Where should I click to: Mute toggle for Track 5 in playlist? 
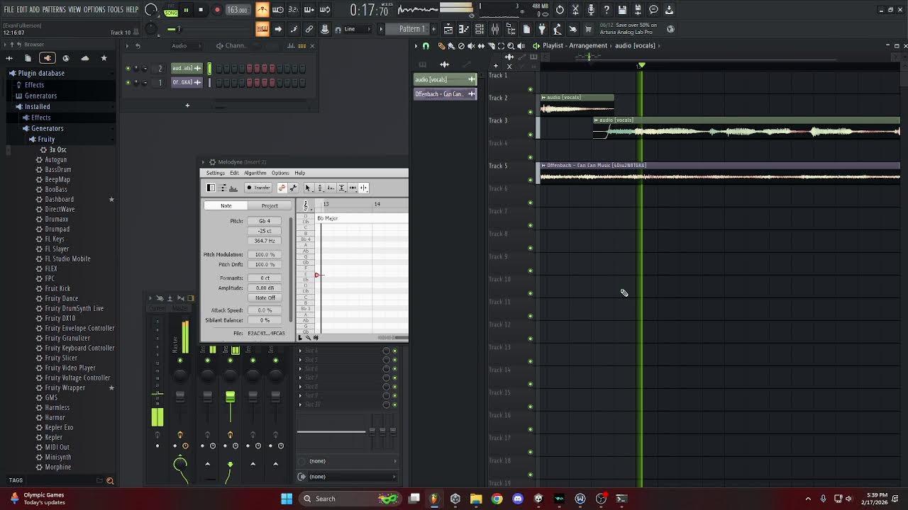click(x=530, y=180)
